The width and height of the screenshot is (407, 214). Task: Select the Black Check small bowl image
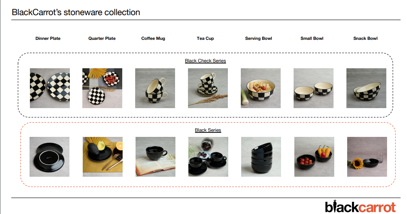tap(314, 88)
